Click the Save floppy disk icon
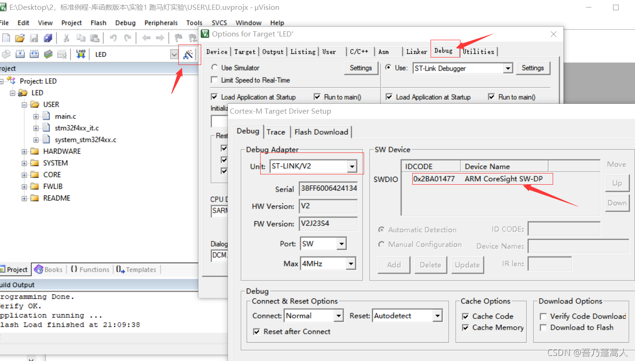The image size is (635, 361). coord(34,38)
